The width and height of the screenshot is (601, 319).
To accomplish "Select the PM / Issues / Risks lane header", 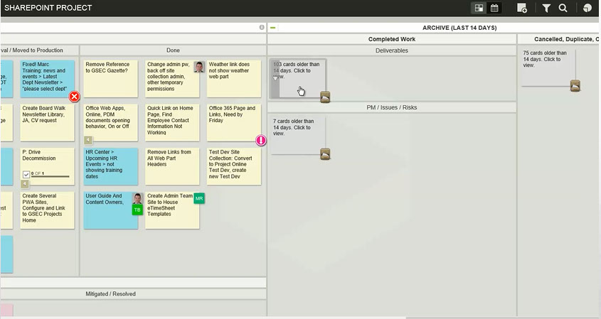I will click(391, 107).
